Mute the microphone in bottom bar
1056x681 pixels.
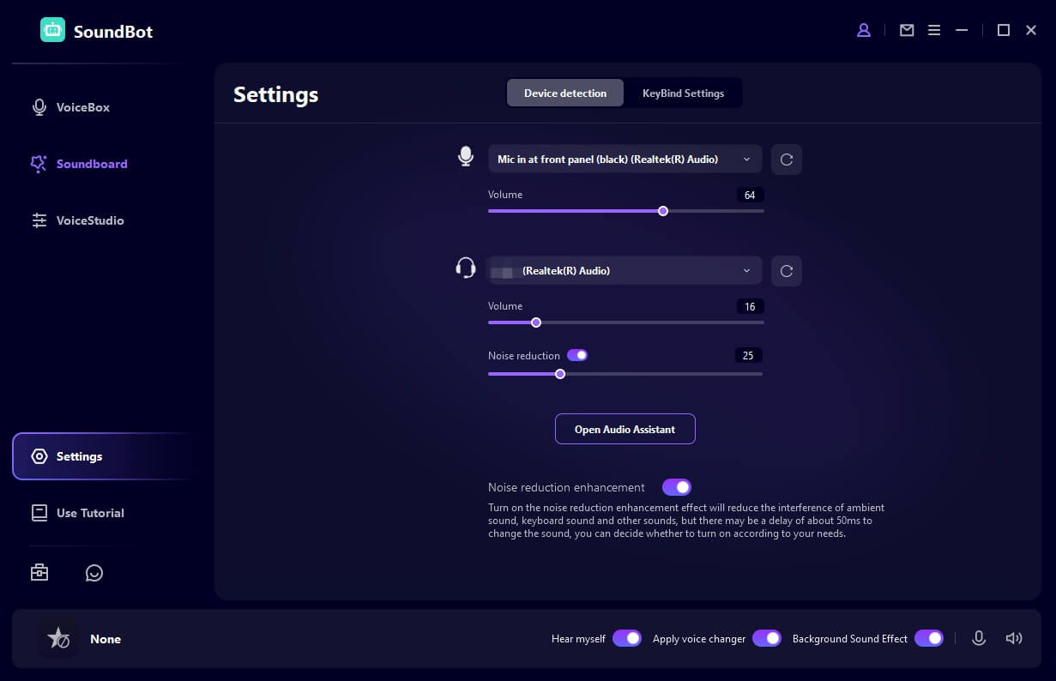[x=979, y=638]
